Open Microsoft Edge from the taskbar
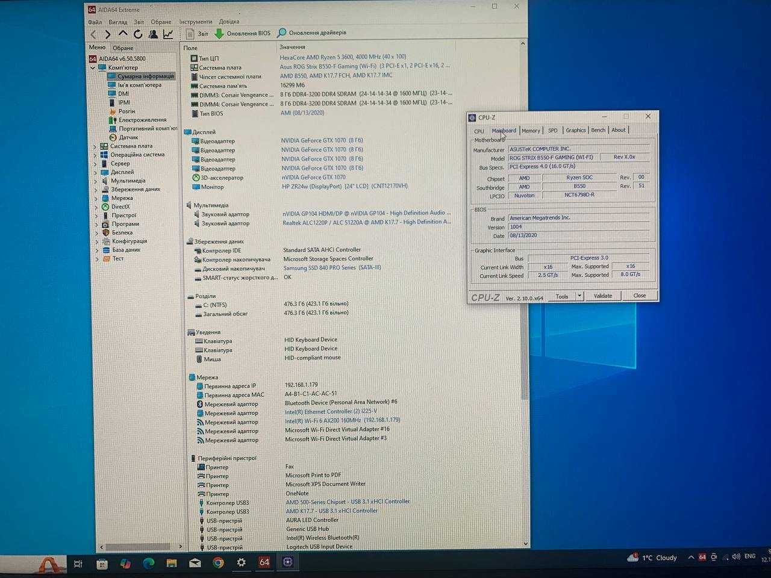This screenshot has height=578, width=771. pos(148,563)
